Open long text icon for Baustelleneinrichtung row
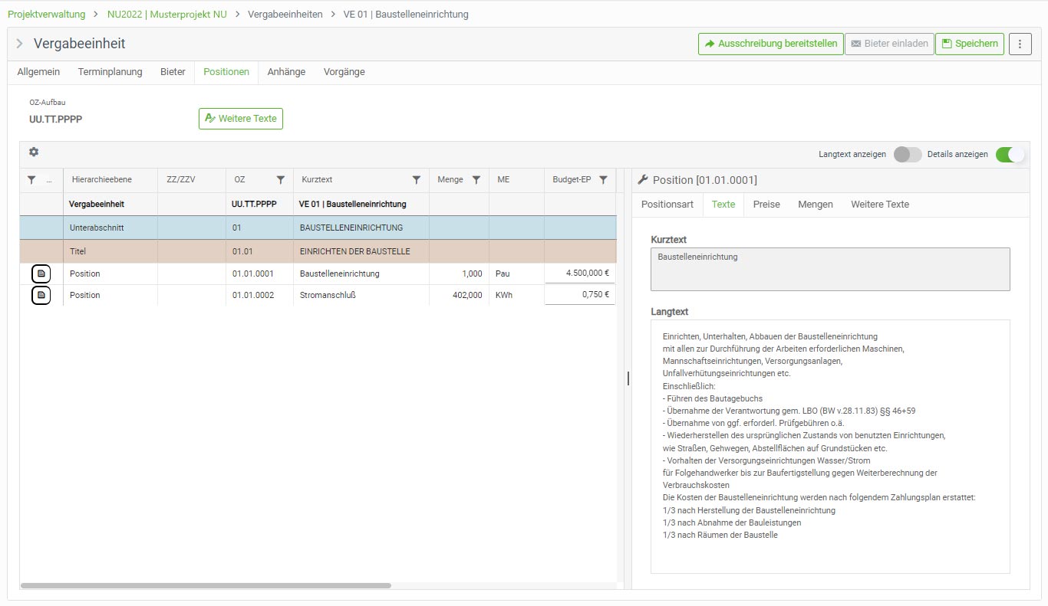Viewport: 1048px width, 606px height. [41, 274]
